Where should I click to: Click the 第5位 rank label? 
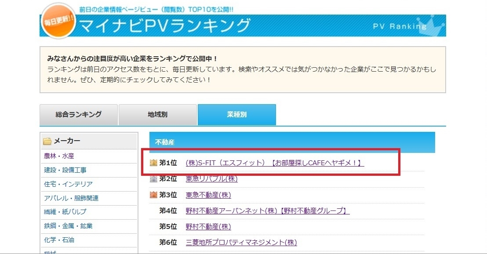click(x=168, y=227)
